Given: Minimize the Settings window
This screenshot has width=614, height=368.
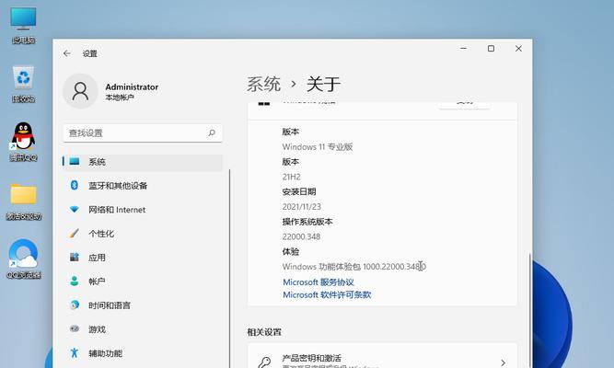Looking at the screenshot, I should pyautogui.click(x=464, y=48).
